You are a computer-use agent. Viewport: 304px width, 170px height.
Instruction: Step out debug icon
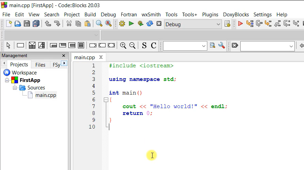coord(277,24)
